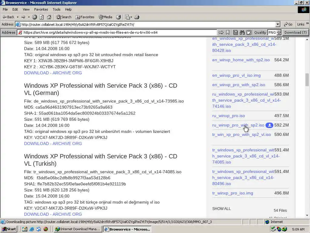
Task: Open ru_windows_xp_professional x14-74146.iso link
Action: [246, 100]
